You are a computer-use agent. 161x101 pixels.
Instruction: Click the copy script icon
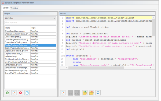(x=27, y=93)
